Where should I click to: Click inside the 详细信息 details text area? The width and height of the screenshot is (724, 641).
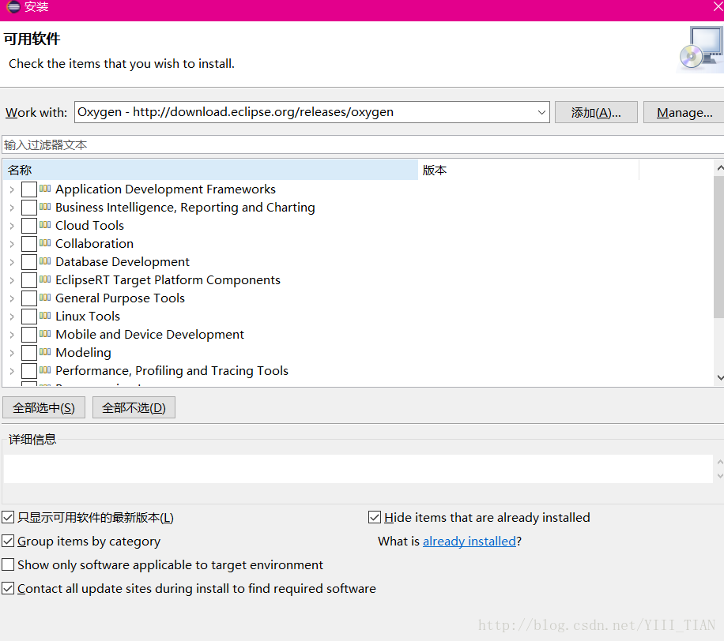point(358,469)
